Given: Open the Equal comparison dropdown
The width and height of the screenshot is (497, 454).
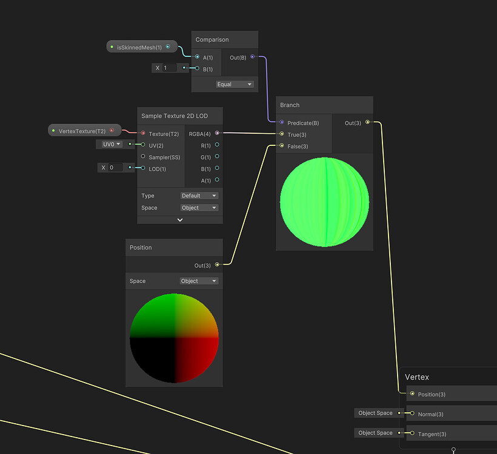Looking at the screenshot, I should 235,84.
